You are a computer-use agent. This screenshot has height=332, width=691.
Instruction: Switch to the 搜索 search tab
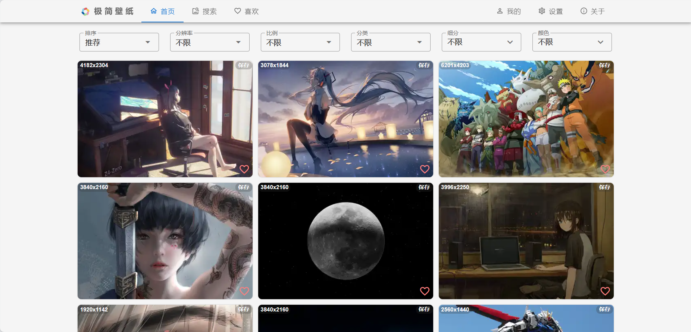tap(204, 11)
